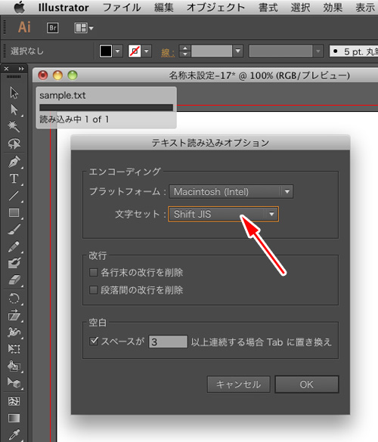Open the variable width profile dropdown
This screenshot has width=378, height=442.
(286, 51)
